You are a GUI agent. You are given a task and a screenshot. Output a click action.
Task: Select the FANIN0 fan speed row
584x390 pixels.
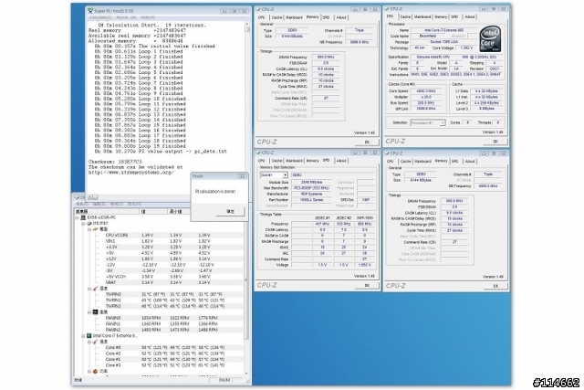pyautogui.click(x=160, y=318)
